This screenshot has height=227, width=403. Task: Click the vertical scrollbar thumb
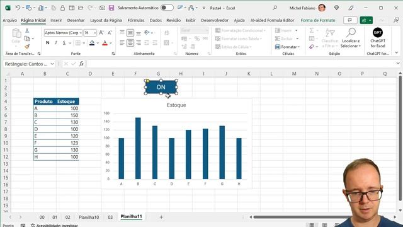click(x=400, y=138)
